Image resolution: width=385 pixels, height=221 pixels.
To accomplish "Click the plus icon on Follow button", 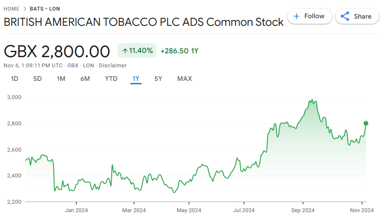I will [297, 17].
